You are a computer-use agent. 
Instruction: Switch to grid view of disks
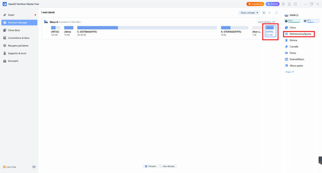(264, 13)
